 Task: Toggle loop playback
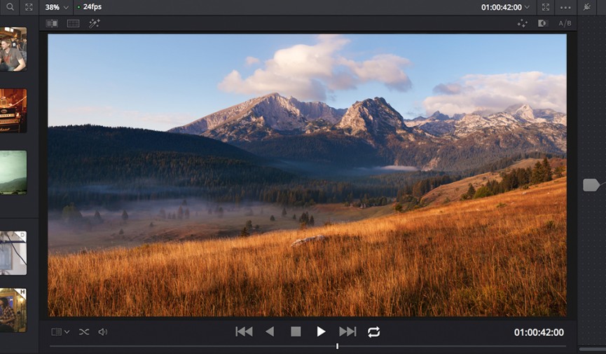pos(373,332)
